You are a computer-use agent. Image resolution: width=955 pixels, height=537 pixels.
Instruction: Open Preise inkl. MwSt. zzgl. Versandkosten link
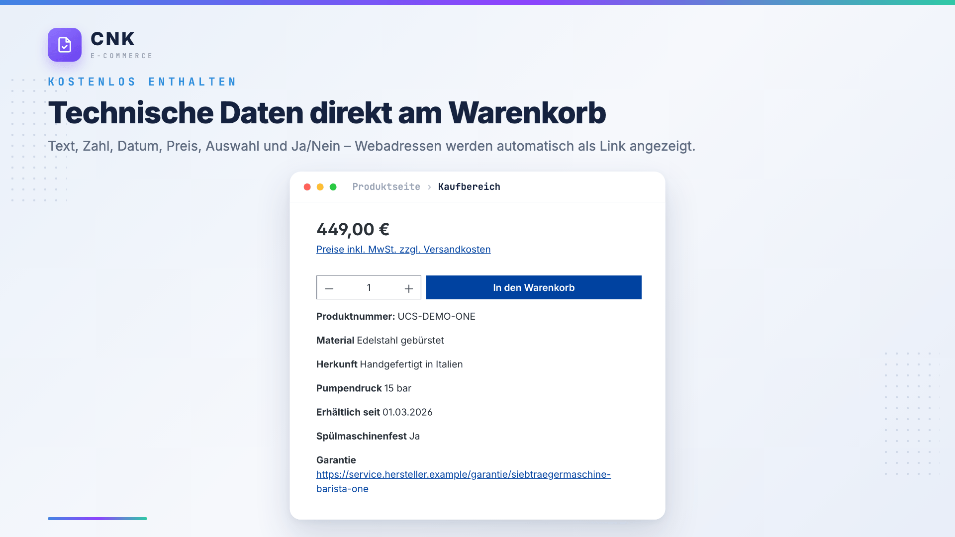tap(403, 249)
